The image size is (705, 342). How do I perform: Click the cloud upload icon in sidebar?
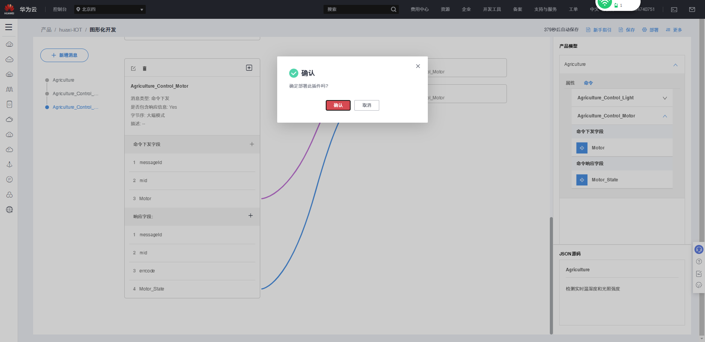point(9,134)
